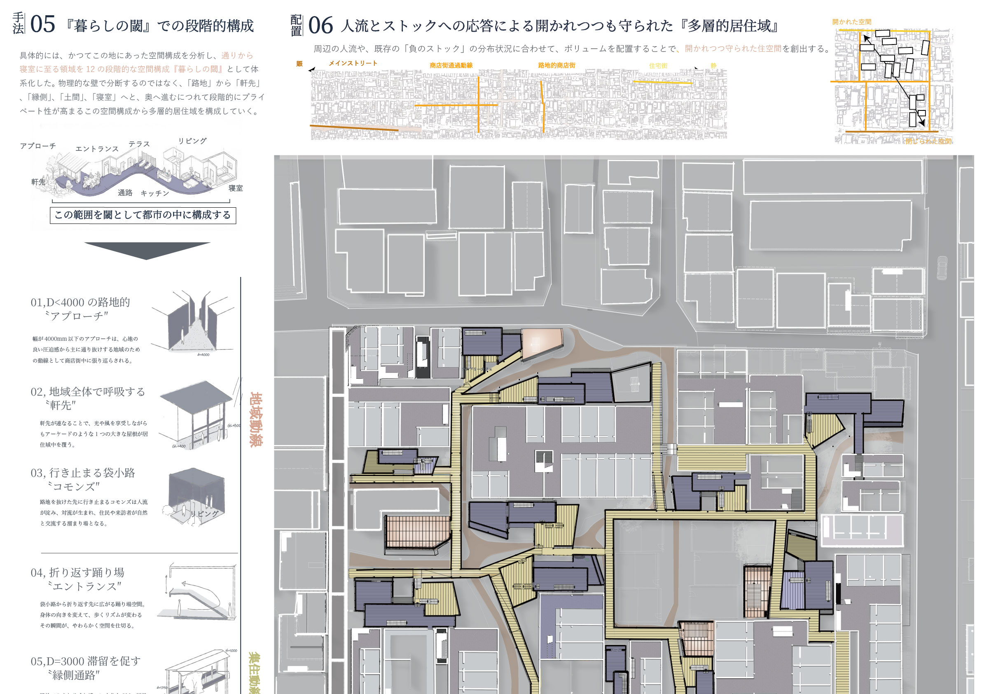982x694 pixels.
Task: Click the boxed caption この範囲を閾として都市の中に構成する
Action: (143, 215)
